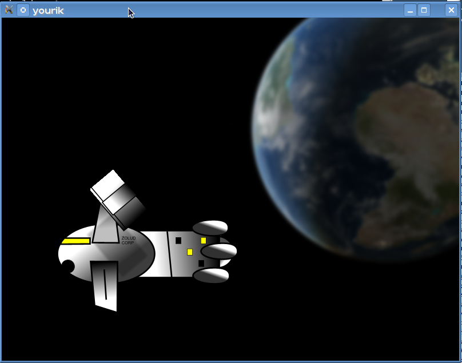Image resolution: width=462 pixels, height=363 pixels.
Task: Click the ZOLUD CORP label on the hull
Action: tap(129, 240)
